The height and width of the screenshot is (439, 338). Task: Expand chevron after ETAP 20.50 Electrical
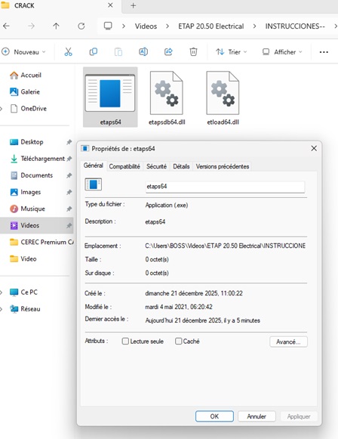click(x=254, y=26)
